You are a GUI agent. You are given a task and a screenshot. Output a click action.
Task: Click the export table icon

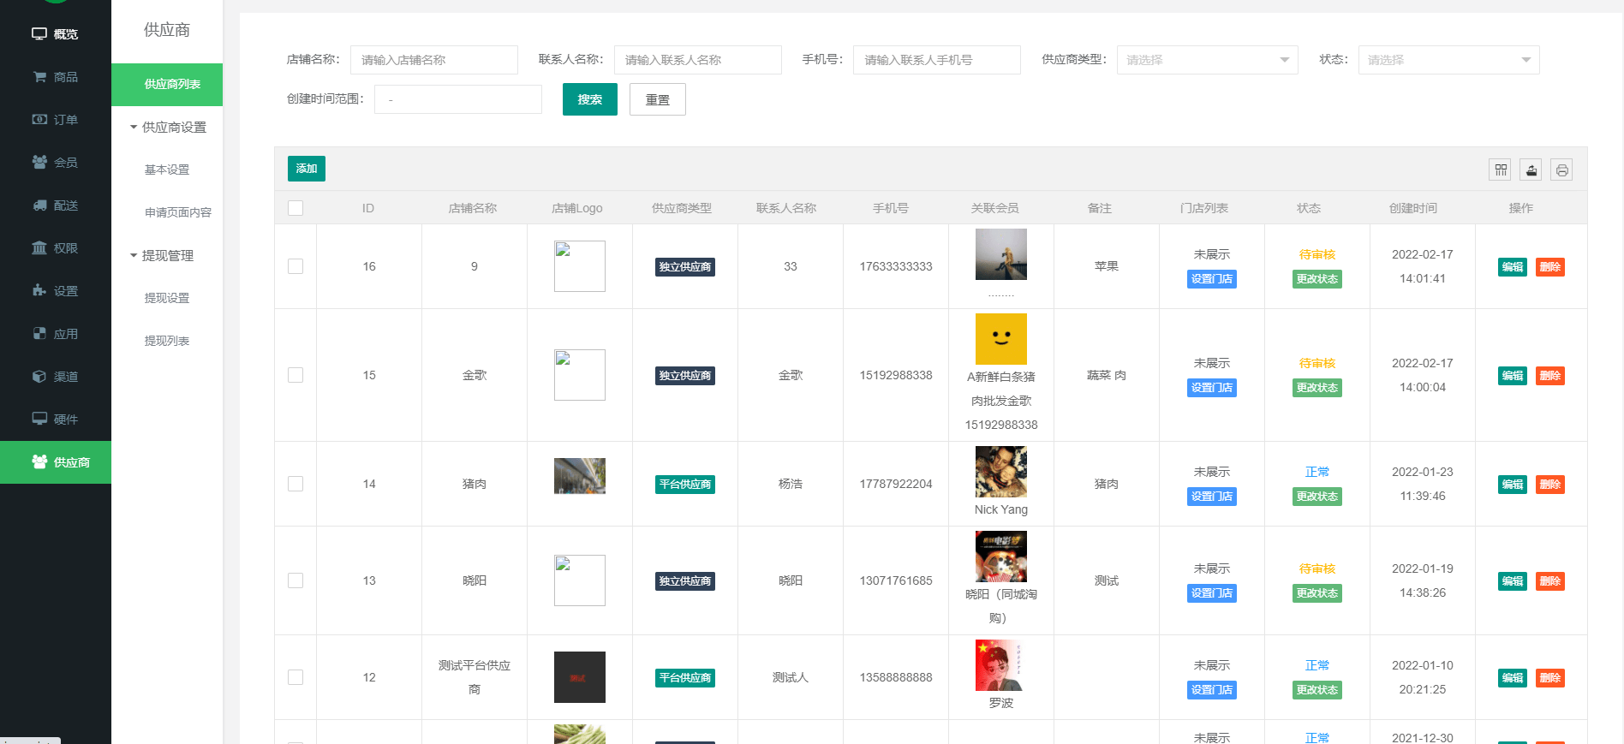[x=1531, y=170]
